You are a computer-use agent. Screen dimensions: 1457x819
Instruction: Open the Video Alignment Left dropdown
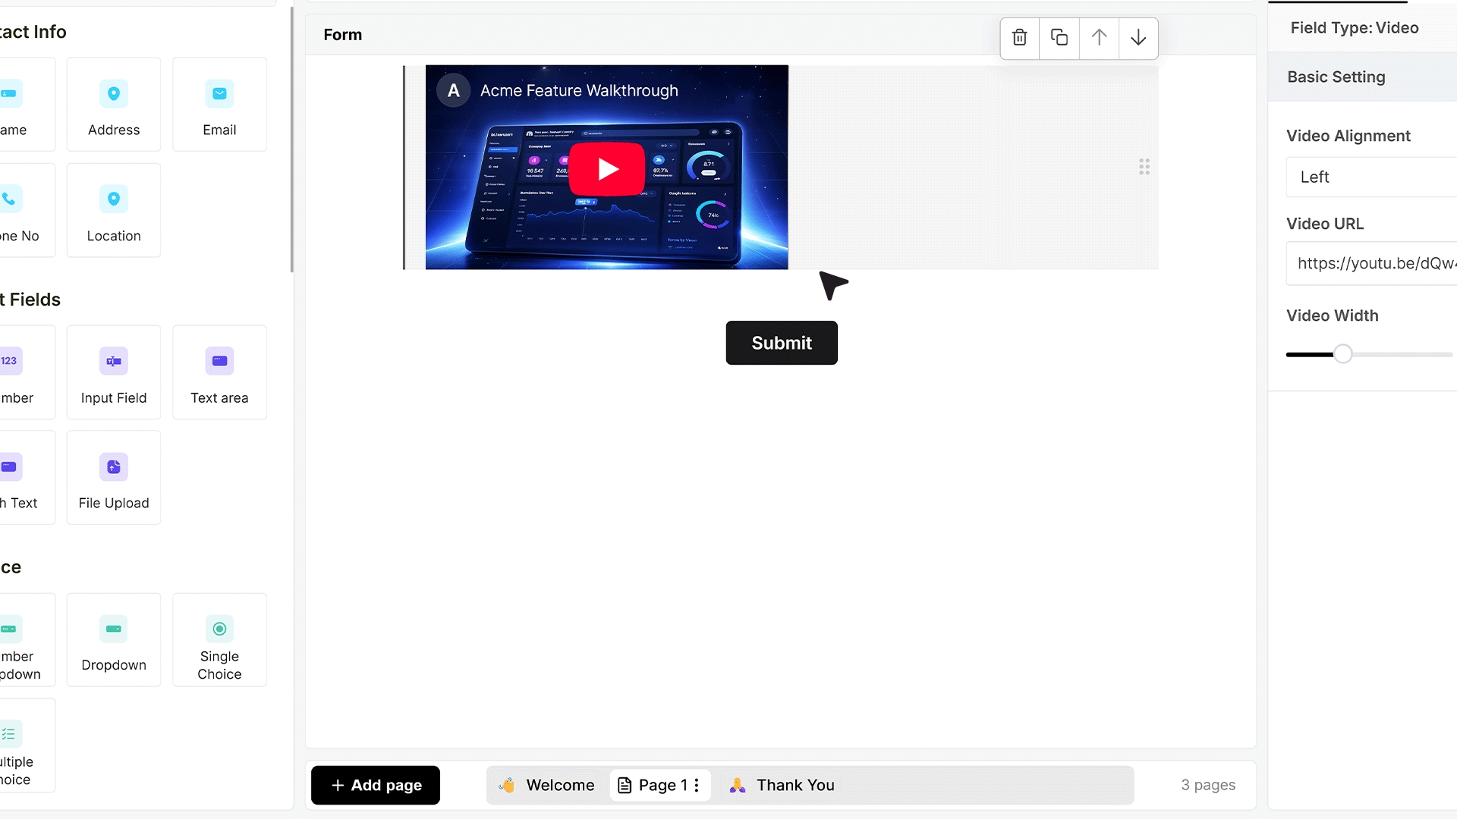[1371, 177]
